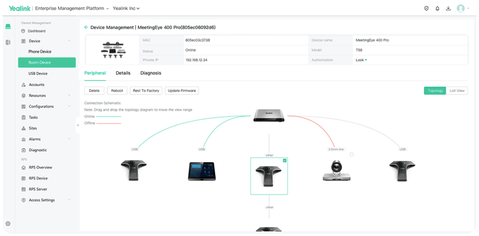Viewport: 479px width, 236px height.
Task: Select the Yealink hub device in topology
Action: tap(269, 115)
